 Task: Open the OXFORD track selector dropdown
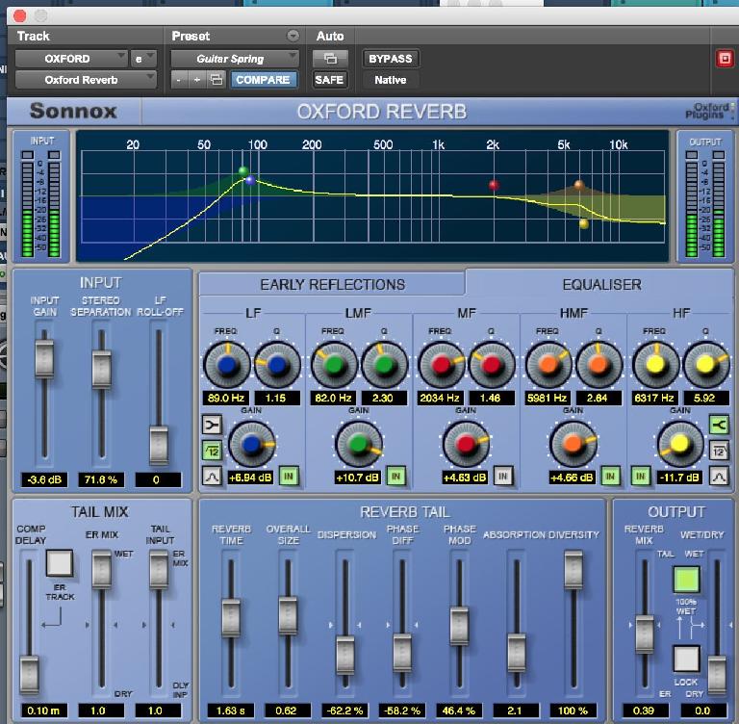pos(71,59)
